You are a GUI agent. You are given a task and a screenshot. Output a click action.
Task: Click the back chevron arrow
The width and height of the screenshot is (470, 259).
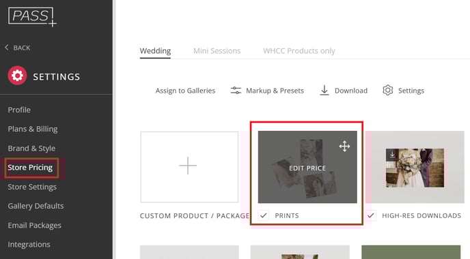click(7, 47)
